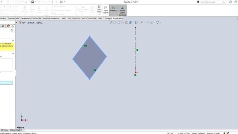Open the DimXpert Manager crosshair tab
This screenshot has width=238, height=134.
(x=3, y=26)
